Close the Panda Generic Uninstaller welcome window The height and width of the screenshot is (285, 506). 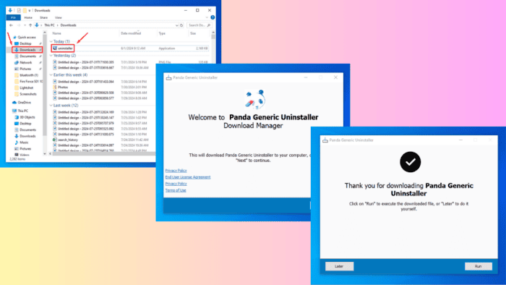coord(335,77)
